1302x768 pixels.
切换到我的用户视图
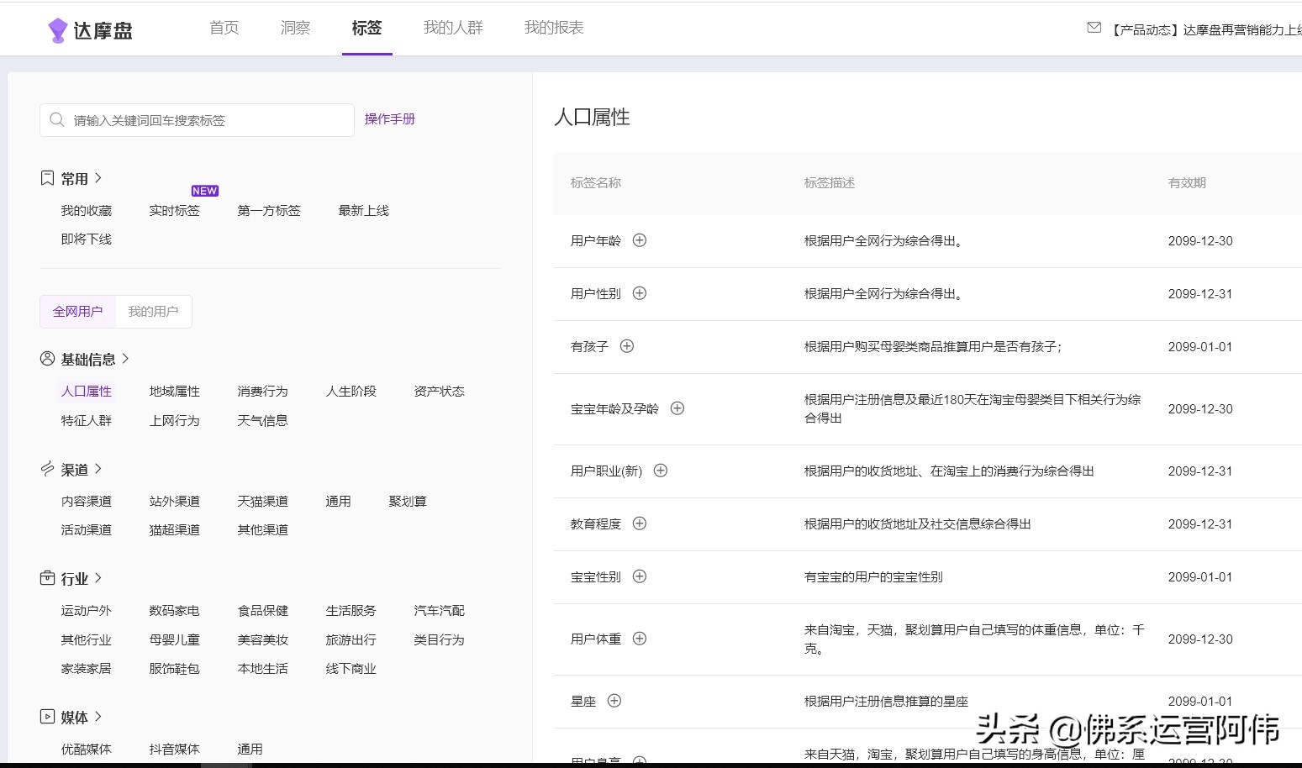[154, 311]
